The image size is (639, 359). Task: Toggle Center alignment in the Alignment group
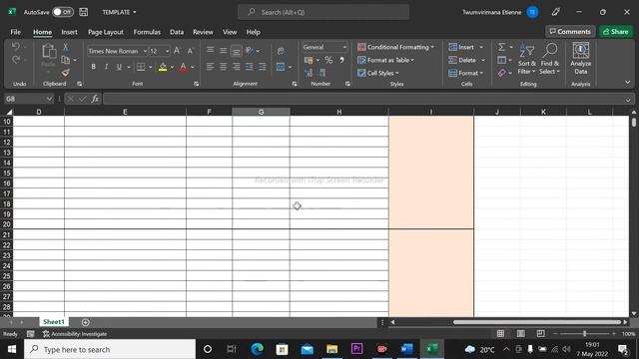223,67
